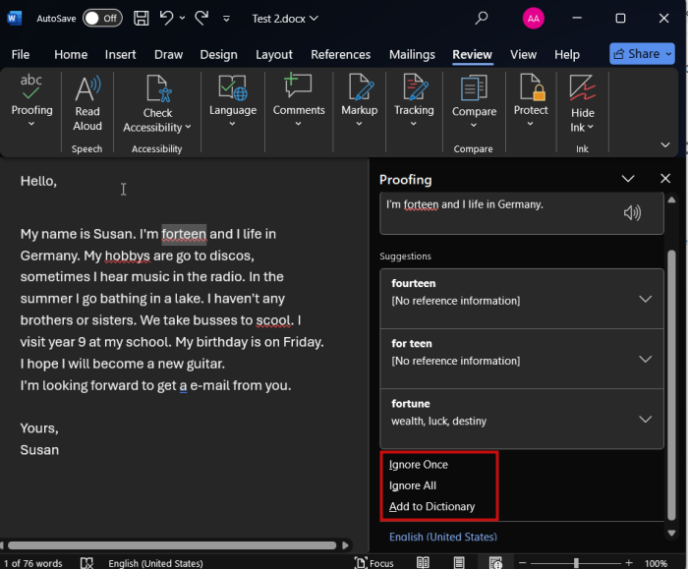Click the Redo arrow icon
This screenshot has width=688, height=569.
pos(201,19)
